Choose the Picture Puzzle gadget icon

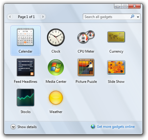pos(86,67)
